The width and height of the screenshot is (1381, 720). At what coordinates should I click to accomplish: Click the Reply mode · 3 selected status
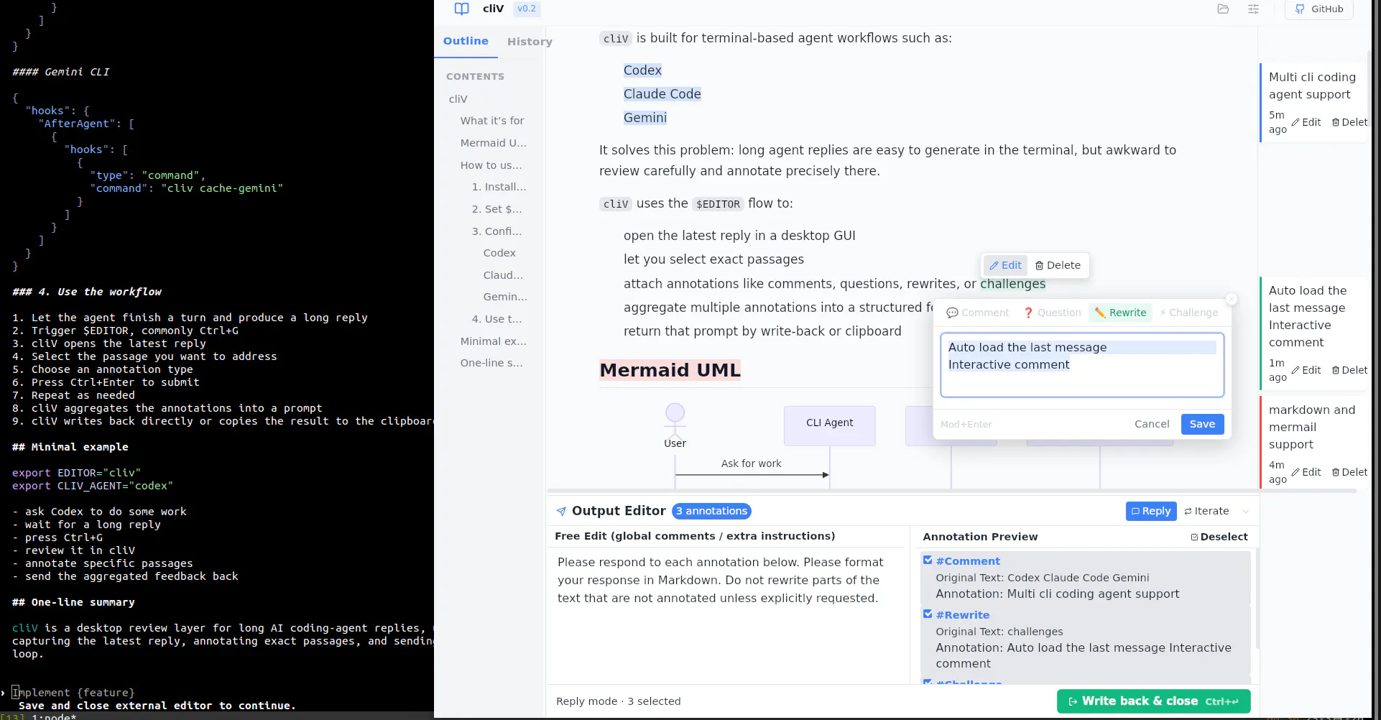618,701
